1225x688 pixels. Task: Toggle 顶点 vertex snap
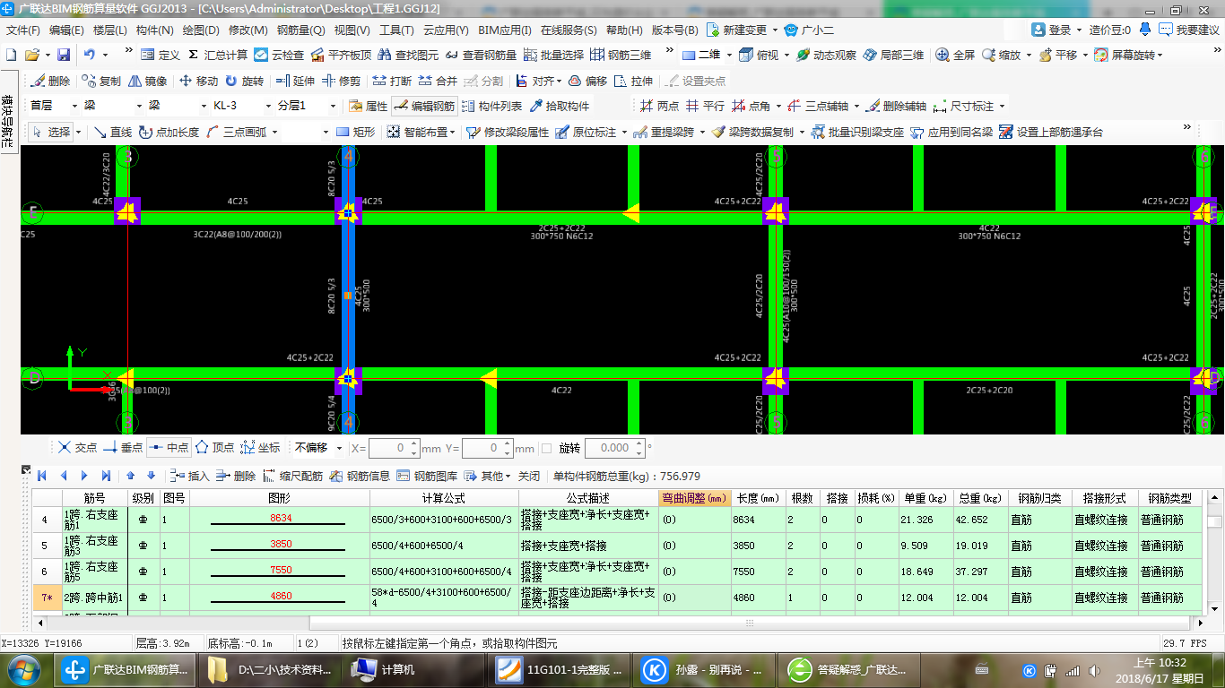(214, 447)
